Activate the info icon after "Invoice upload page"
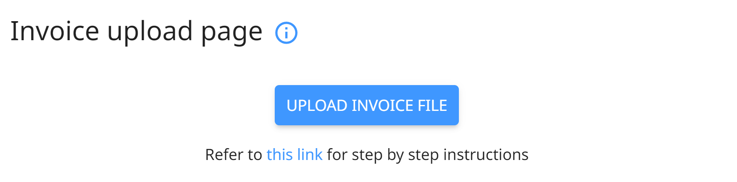Viewport: 737px width, 182px height. click(287, 33)
